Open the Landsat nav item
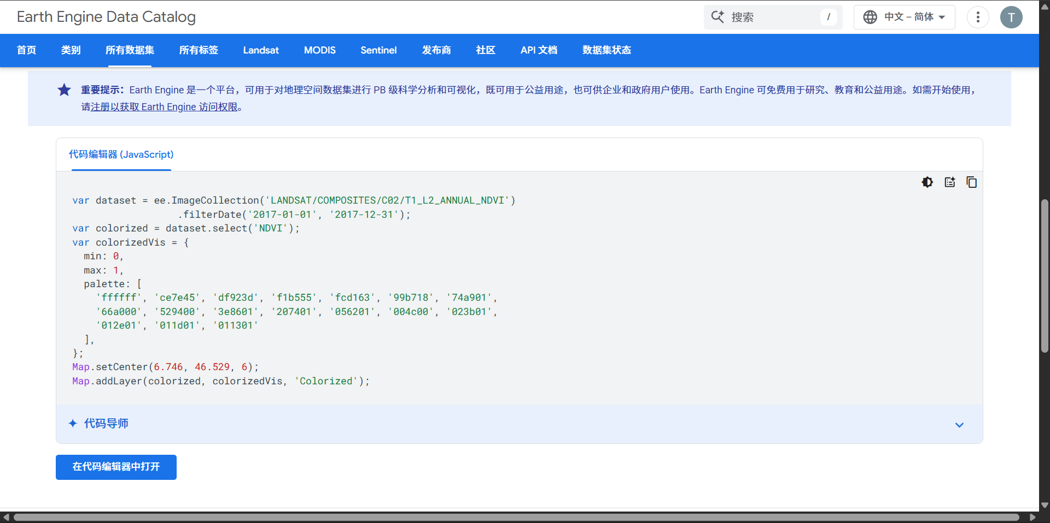Viewport: 1050px width, 523px height. pyautogui.click(x=261, y=50)
